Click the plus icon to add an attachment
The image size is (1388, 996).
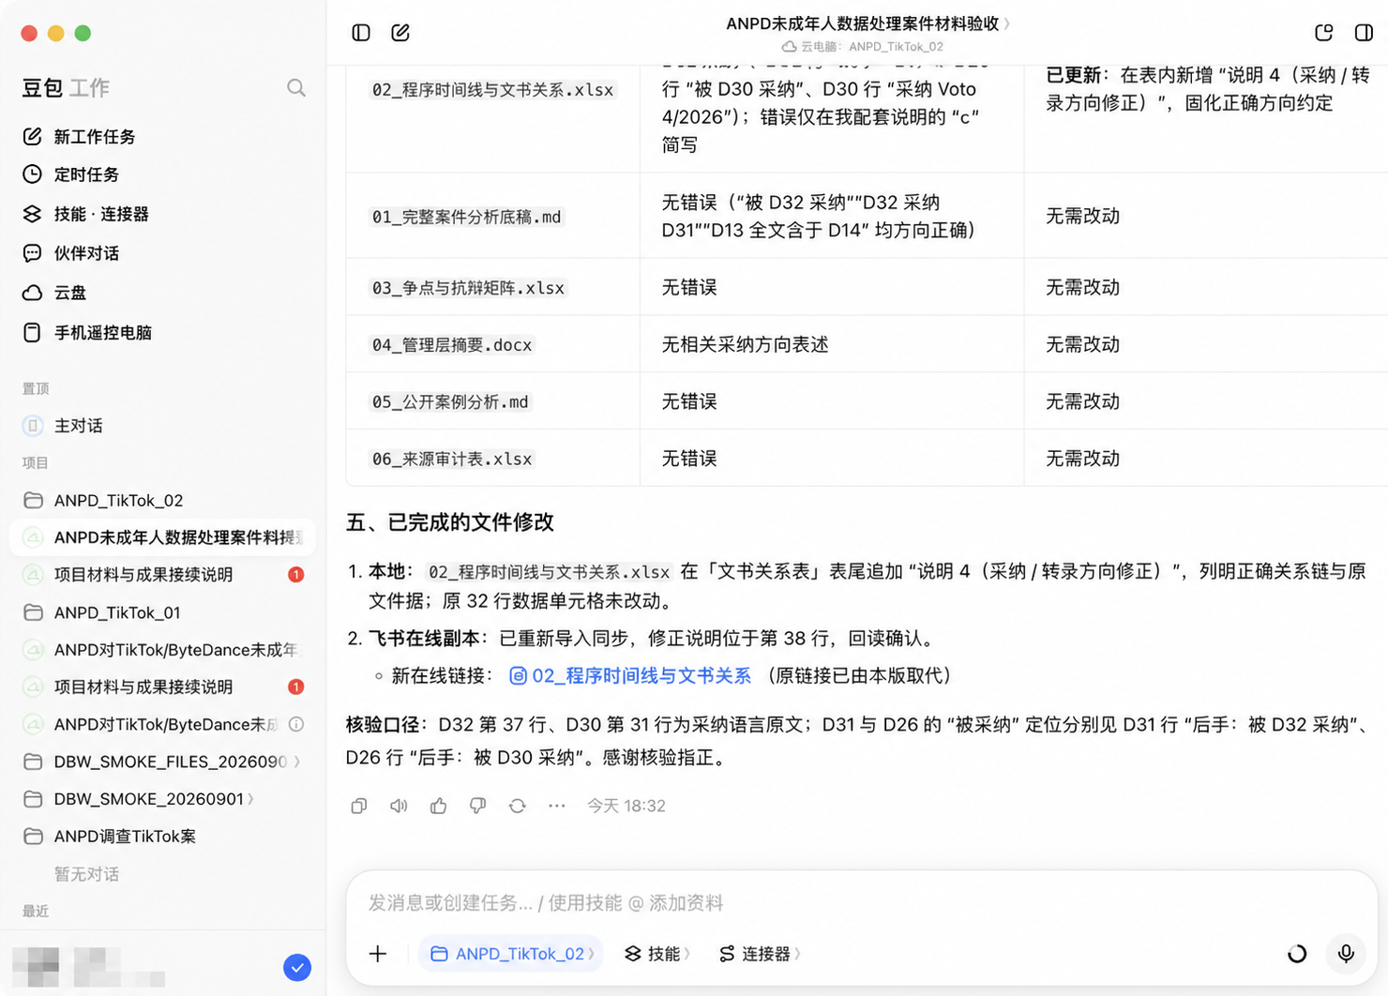(x=378, y=954)
